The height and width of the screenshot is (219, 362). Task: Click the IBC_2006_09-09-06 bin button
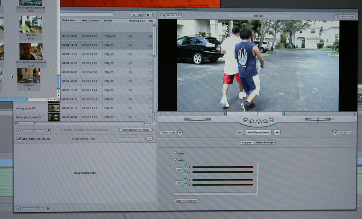coord(19,139)
